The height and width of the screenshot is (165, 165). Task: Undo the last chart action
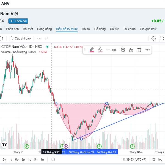click(x=39, y=38)
